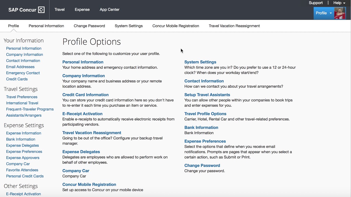Screen dimensions: 351x197
Task: Open the App Center menu
Action: pyautogui.click(x=109, y=10)
